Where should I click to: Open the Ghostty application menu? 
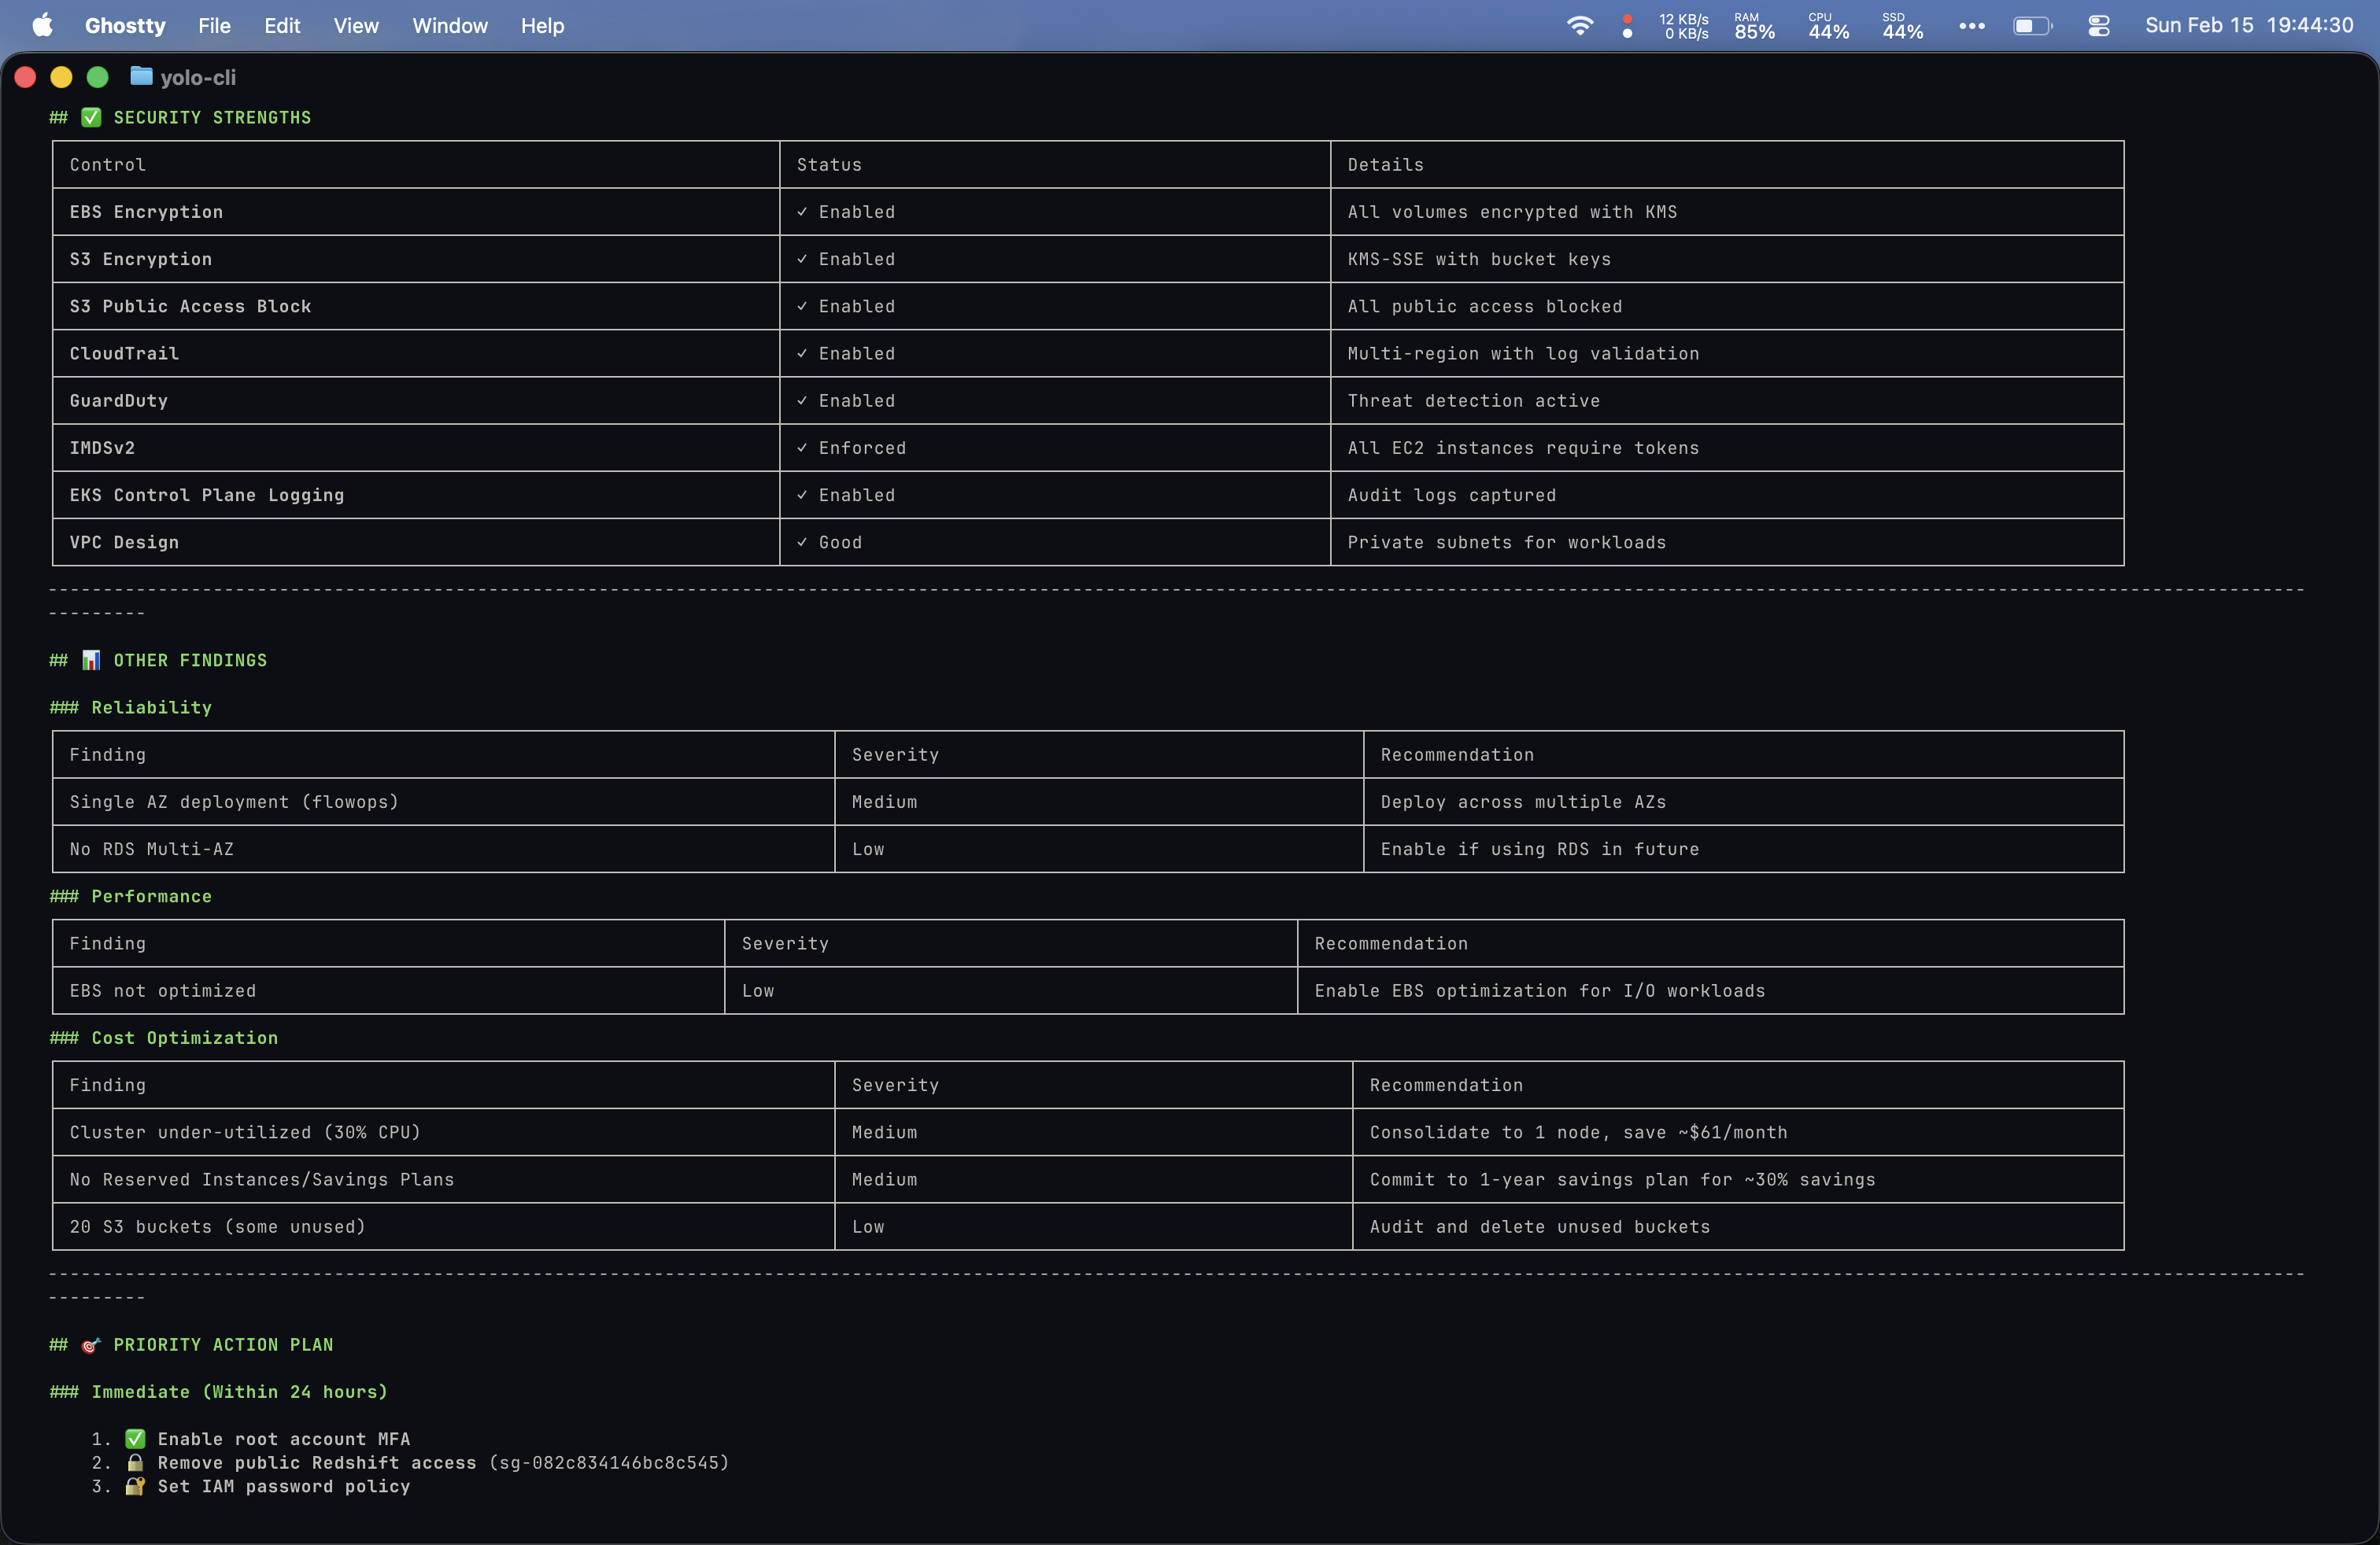pyautogui.click(x=124, y=25)
